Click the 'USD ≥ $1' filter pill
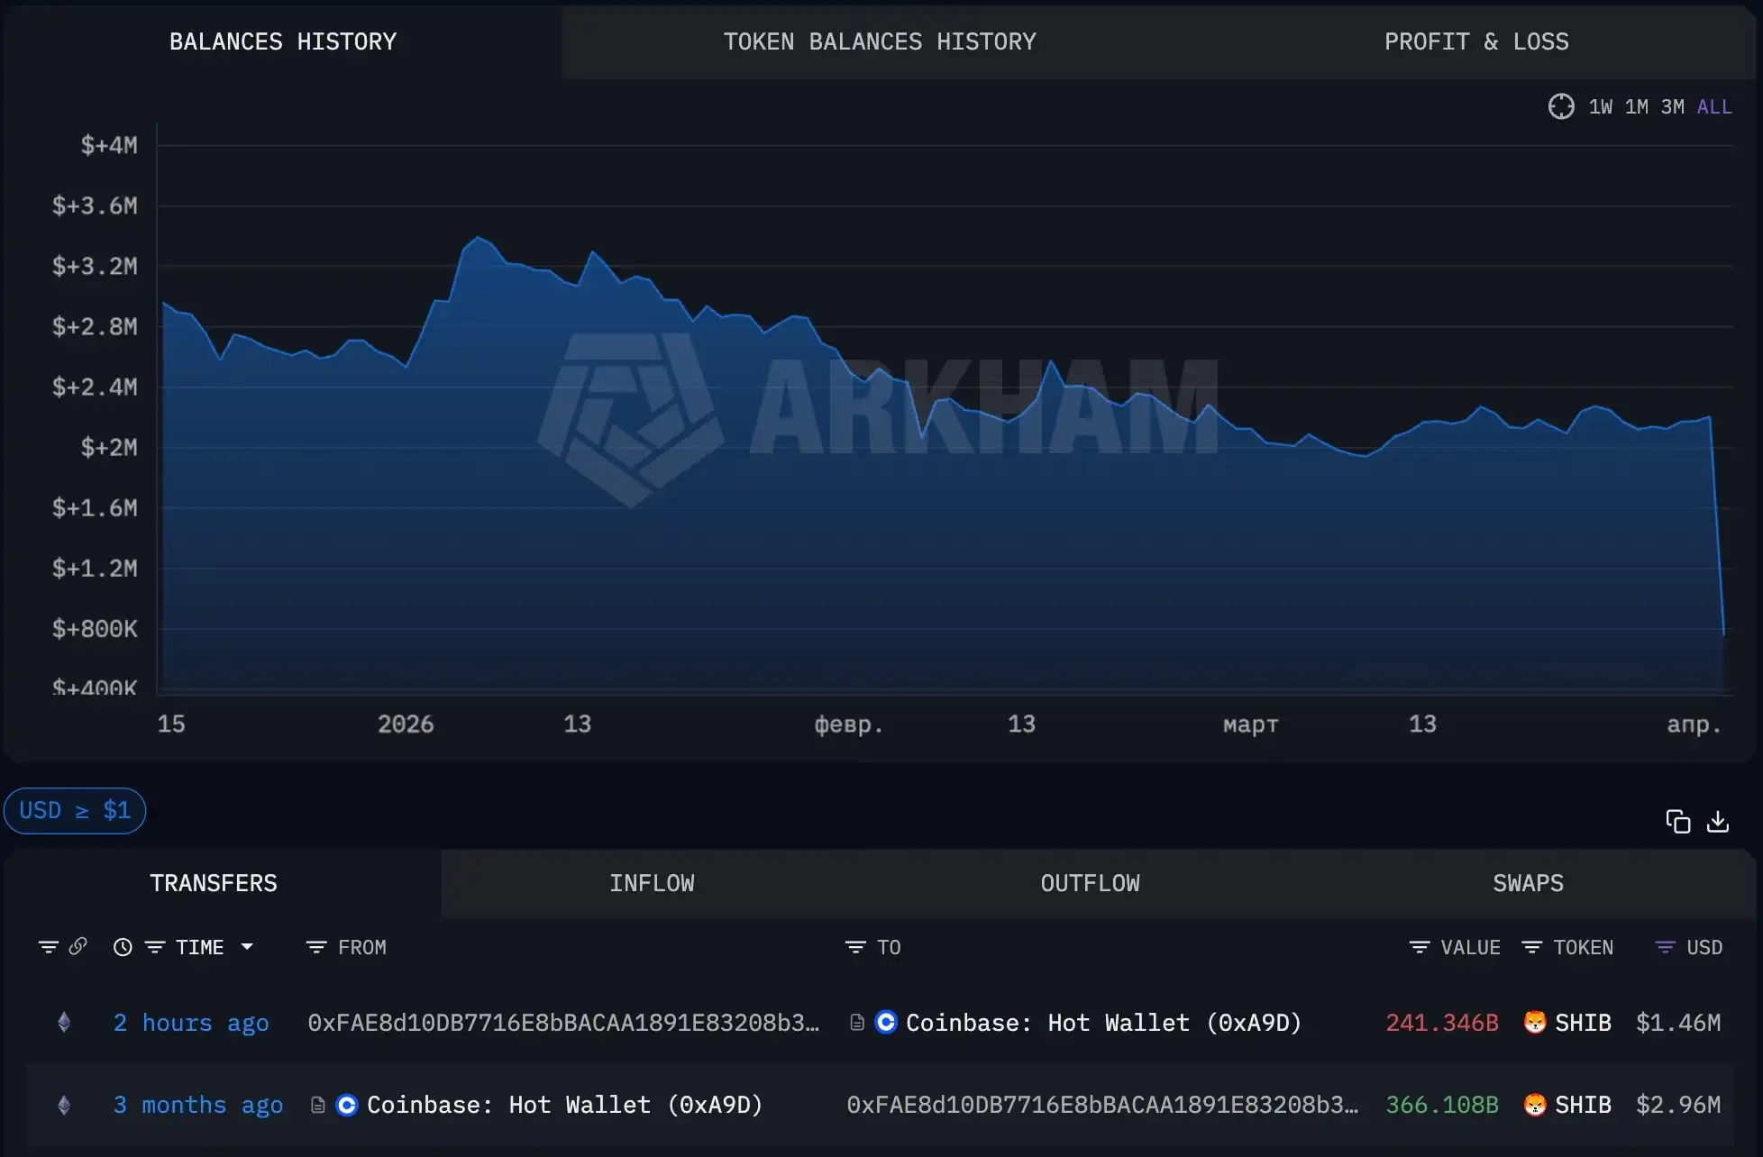This screenshot has height=1157, width=1763. pyautogui.click(x=75, y=810)
